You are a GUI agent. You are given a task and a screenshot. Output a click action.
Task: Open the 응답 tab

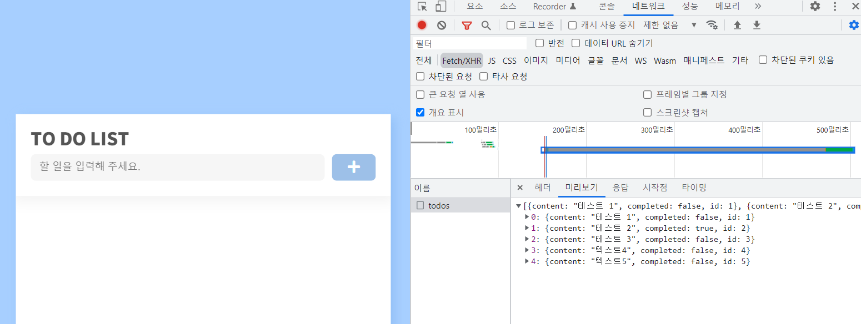click(x=621, y=187)
